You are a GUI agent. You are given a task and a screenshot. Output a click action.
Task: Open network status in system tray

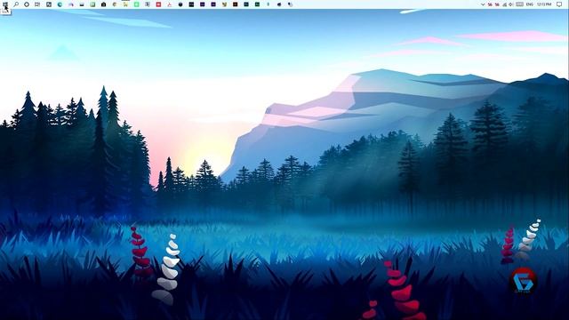(504, 4)
